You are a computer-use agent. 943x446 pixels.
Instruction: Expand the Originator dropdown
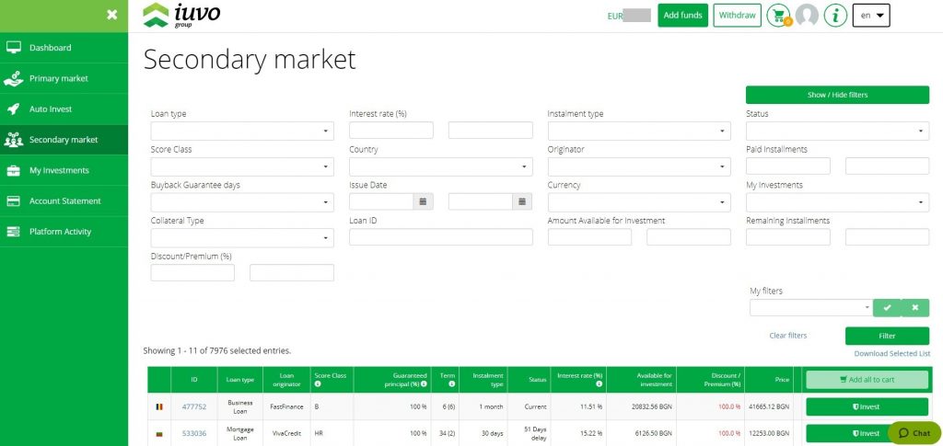point(638,166)
